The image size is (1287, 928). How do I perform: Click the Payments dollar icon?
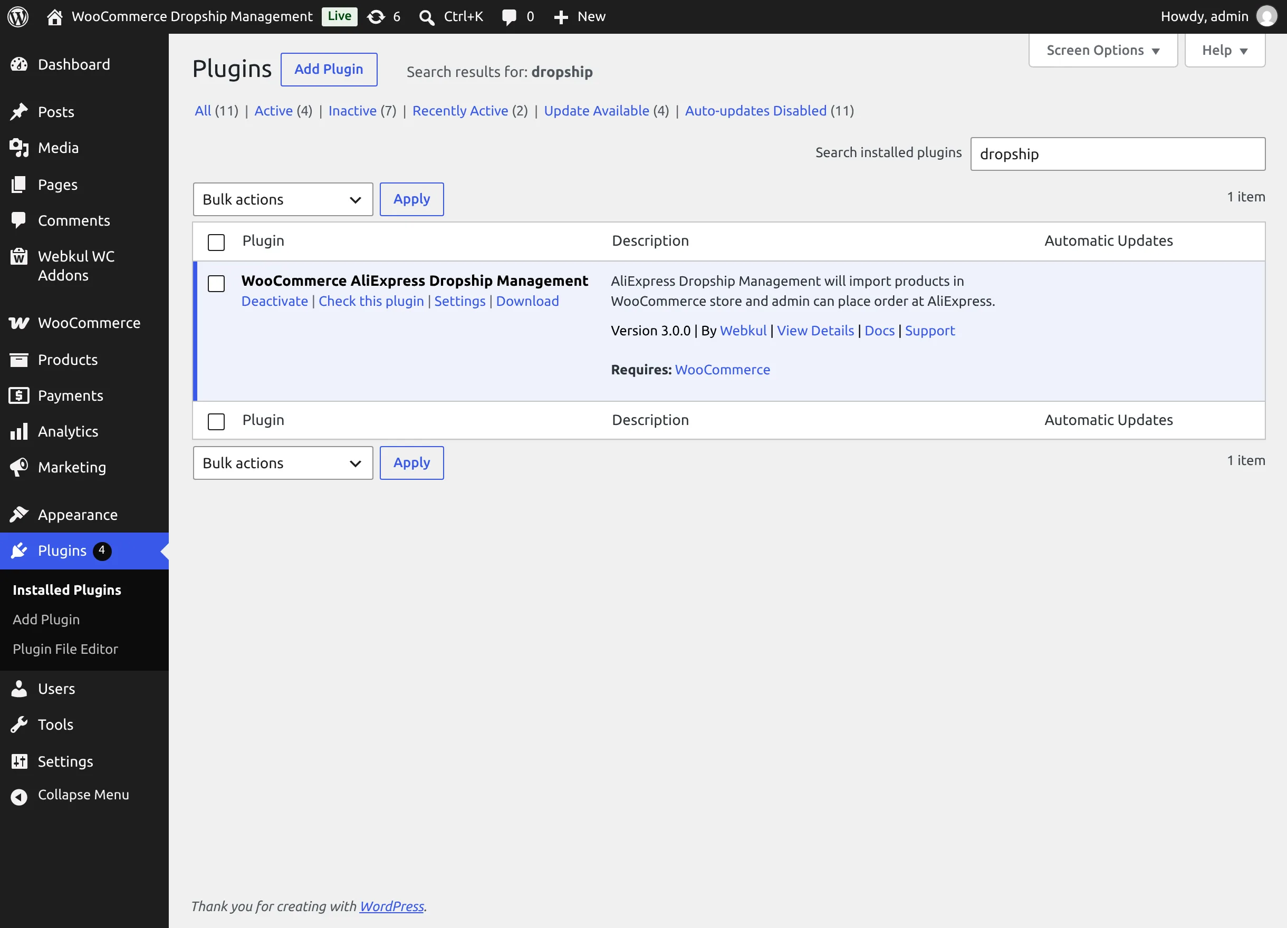[19, 395]
